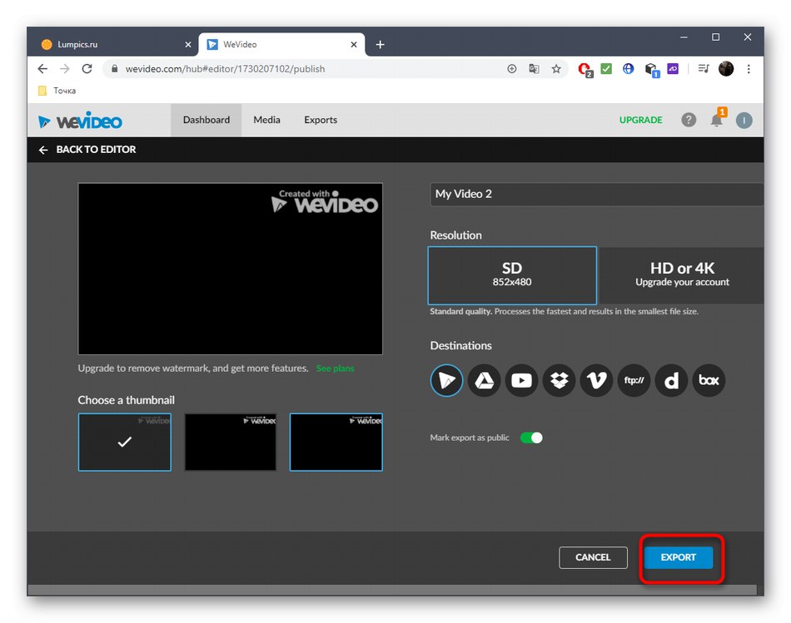Image resolution: width=791 pixels, height=623 pixels.
Task: Select the first video thumbnail
Action: (124, 442)
